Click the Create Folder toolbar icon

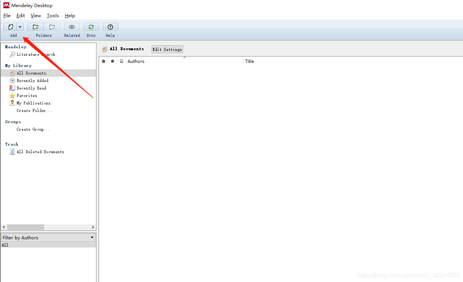pos(36,27)
